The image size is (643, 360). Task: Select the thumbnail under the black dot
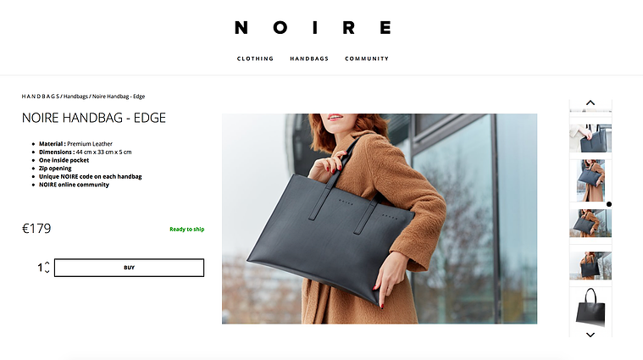[590, 223]
